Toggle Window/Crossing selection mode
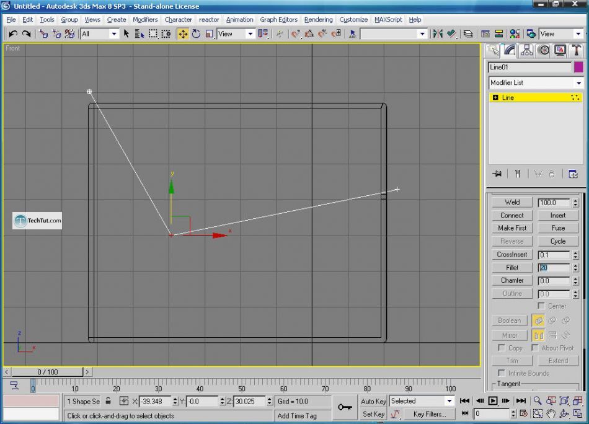This screenshot has height=424, width=589. pos(166,34)
